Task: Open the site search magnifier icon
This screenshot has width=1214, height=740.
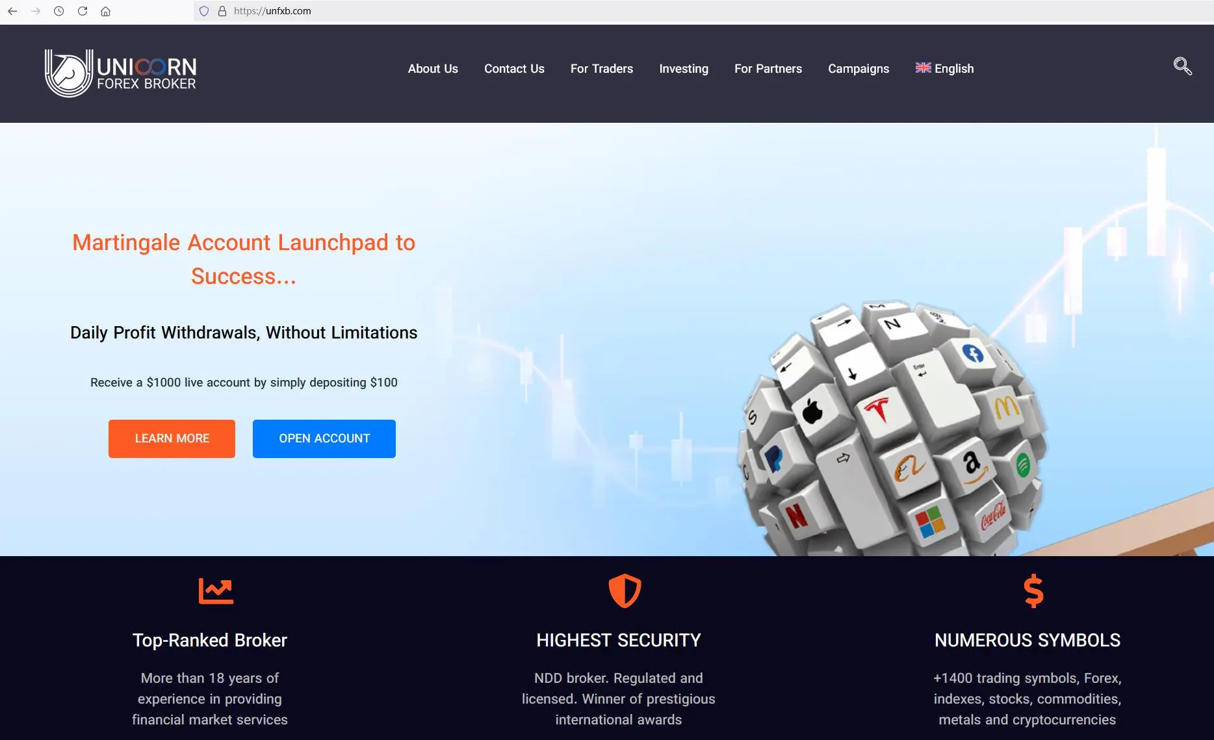Action: [1182, 66]
